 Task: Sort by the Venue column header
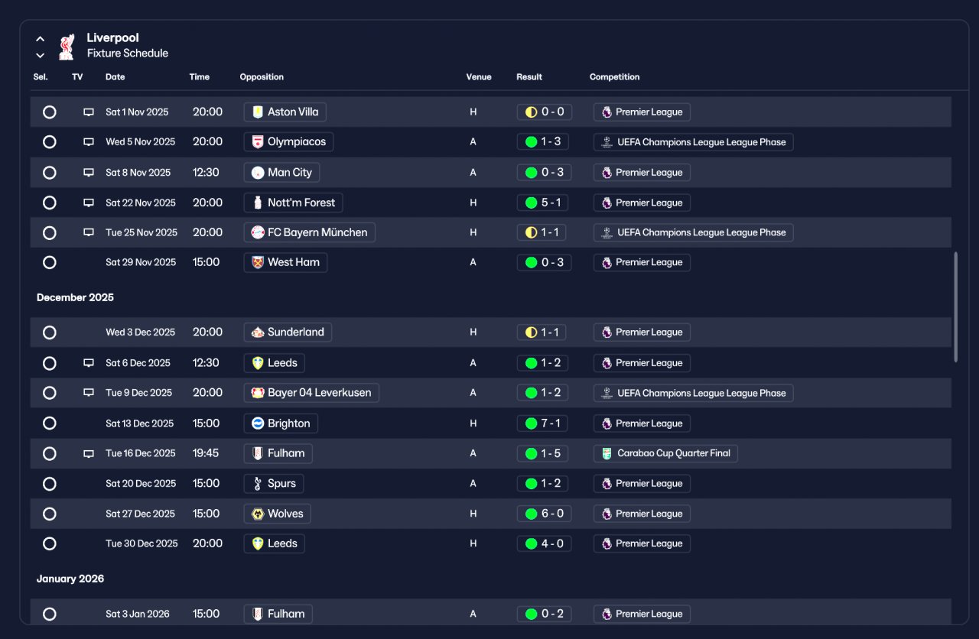pyautogui.click(x=479, y=77)
